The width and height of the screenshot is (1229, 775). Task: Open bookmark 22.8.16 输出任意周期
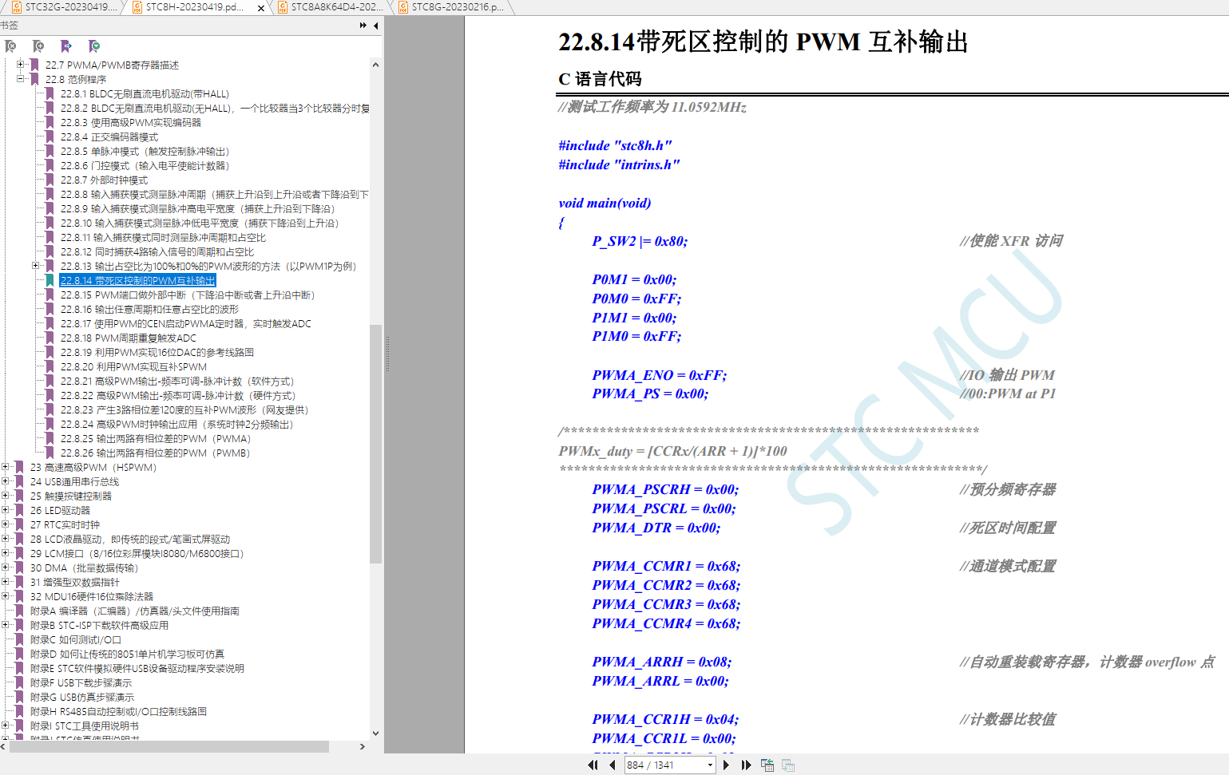(x=149, y=309)
